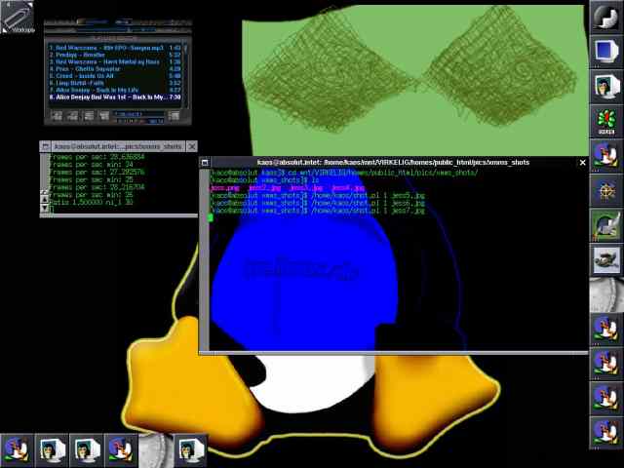Open the XMMS playlist list button
The image size is (624, 468).
pos(174,116)
